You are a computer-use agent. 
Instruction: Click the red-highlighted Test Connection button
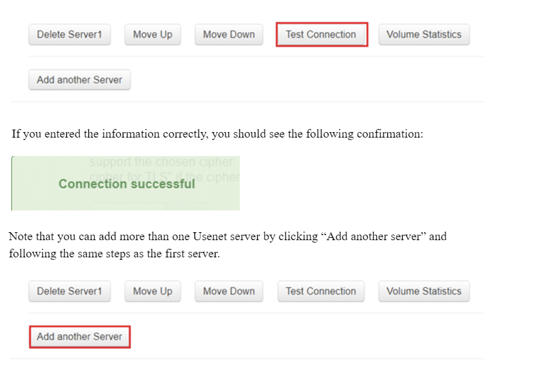(x=322, y=34)
